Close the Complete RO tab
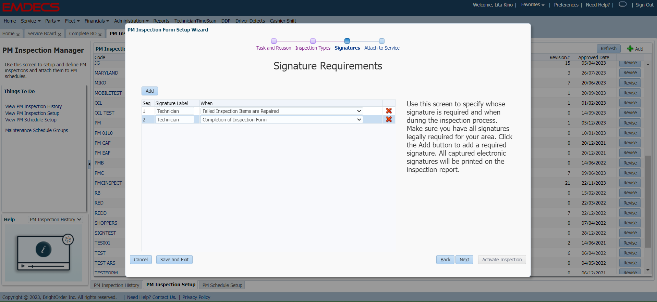 [x=100, y=35]
